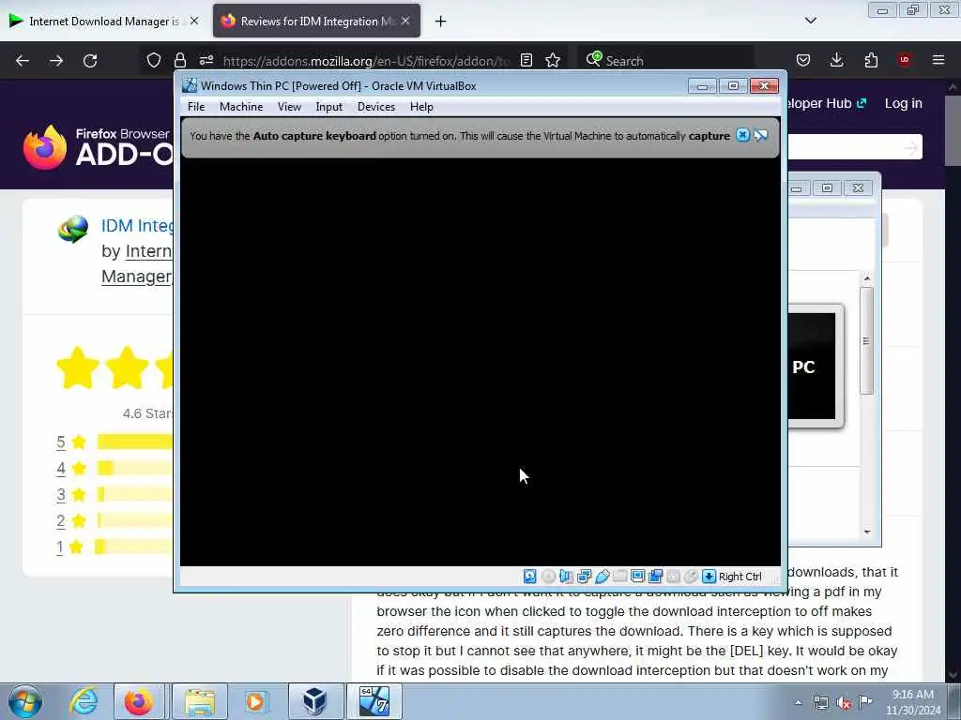Screen dimensions: 961x720
Task: Click the IDM Integration Module icon on review page
Action: [x=73, y=229]
